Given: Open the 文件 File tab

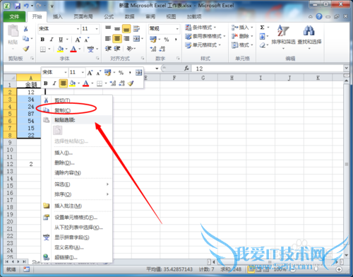Looking at the screenshot, I should pyautogui.click(x=14, y=16).
